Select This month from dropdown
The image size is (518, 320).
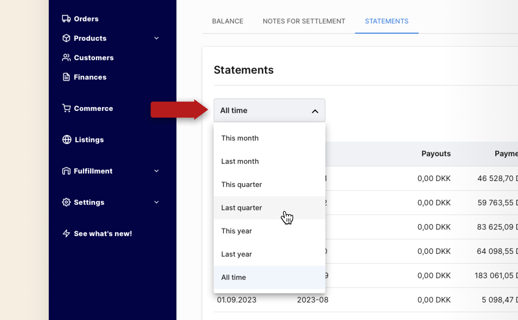[269, 138]
